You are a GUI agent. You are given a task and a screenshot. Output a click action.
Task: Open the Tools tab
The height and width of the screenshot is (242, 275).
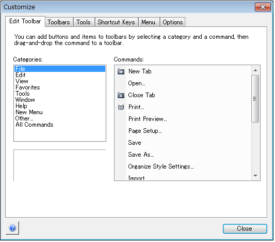84,22
